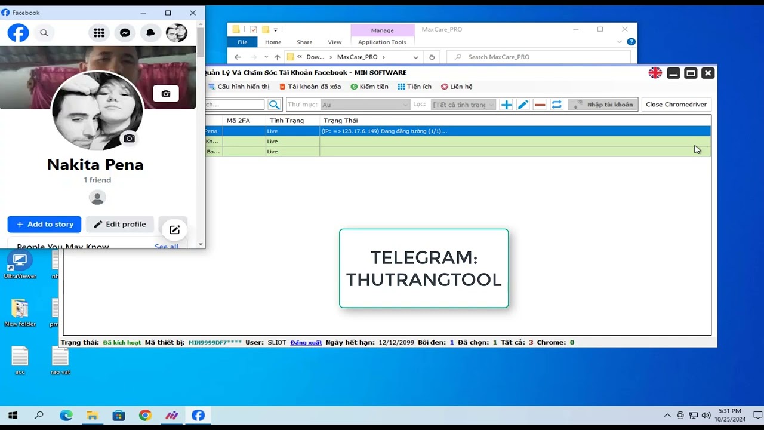This screenshot has height=430, width=764.
Task: Open the Facebook menu grid icon
Action: tap(99, 33)
